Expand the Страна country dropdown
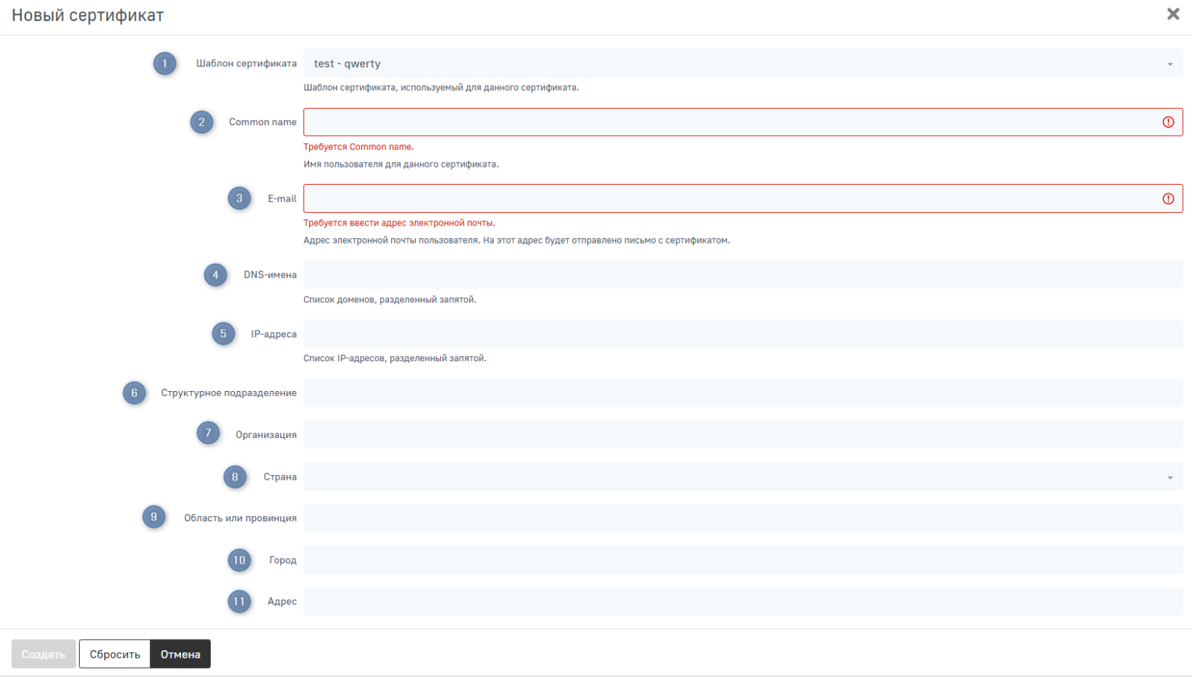1192x677 pixels. point(742,477)
